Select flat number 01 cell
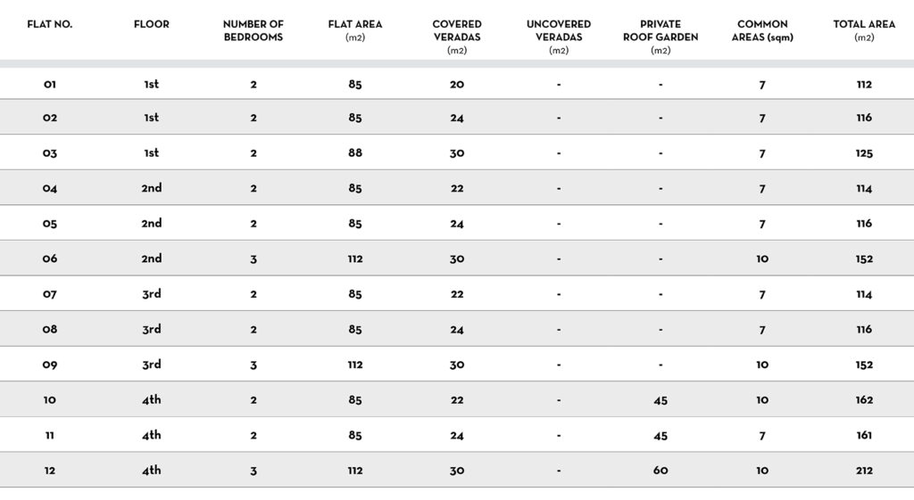Screen dimensions: 914x500 coord(49,85)
